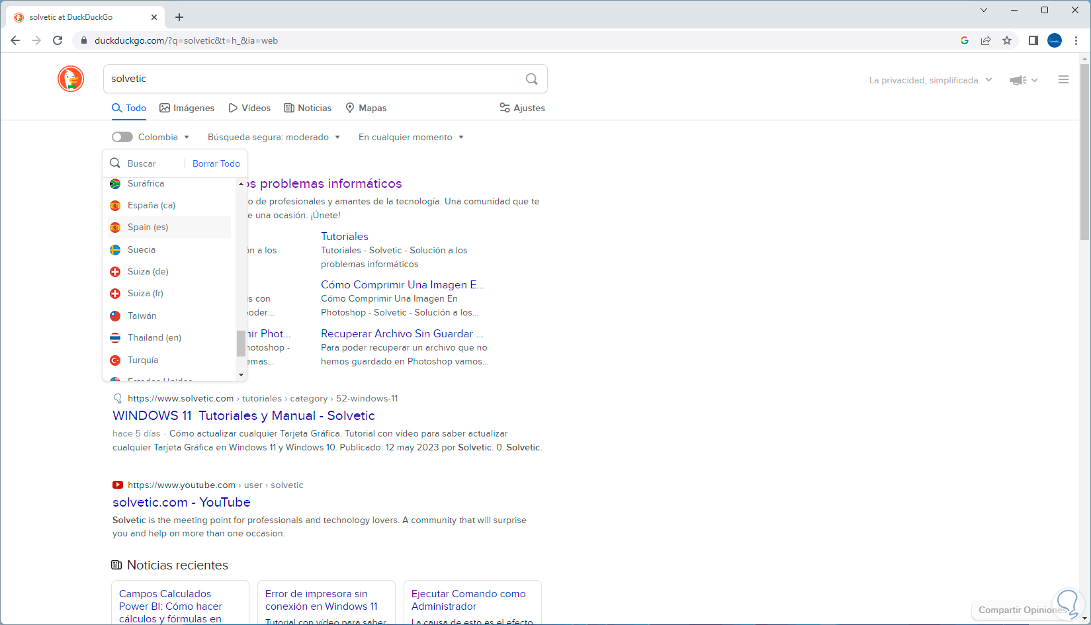This screenshot has height=625, width=1091.
Task: Click region list scroll up arrow
Action: (x=241, y=184)
